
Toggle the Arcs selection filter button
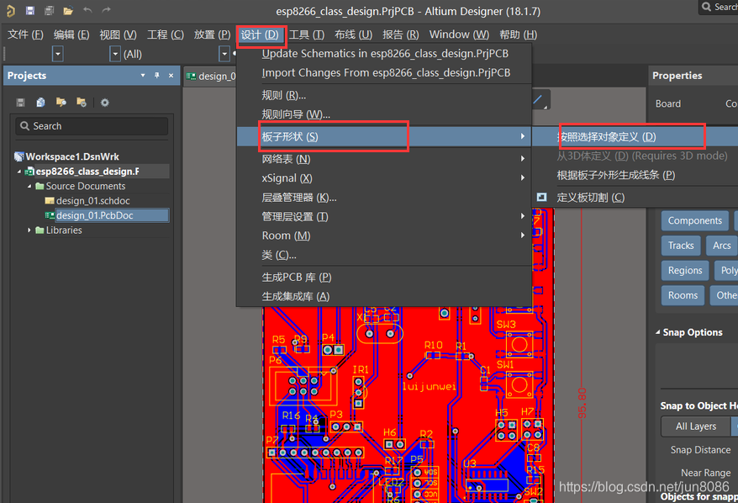(x=721, y=246)
